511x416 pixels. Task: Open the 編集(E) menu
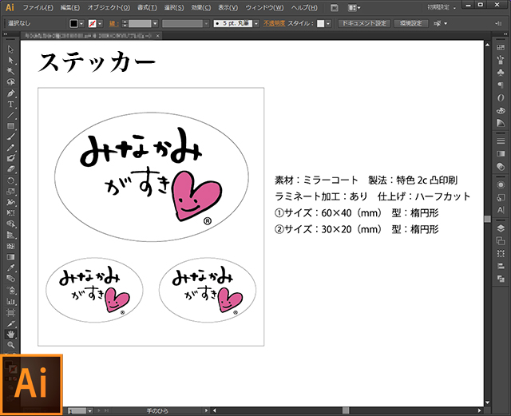(x=69, y=7)
